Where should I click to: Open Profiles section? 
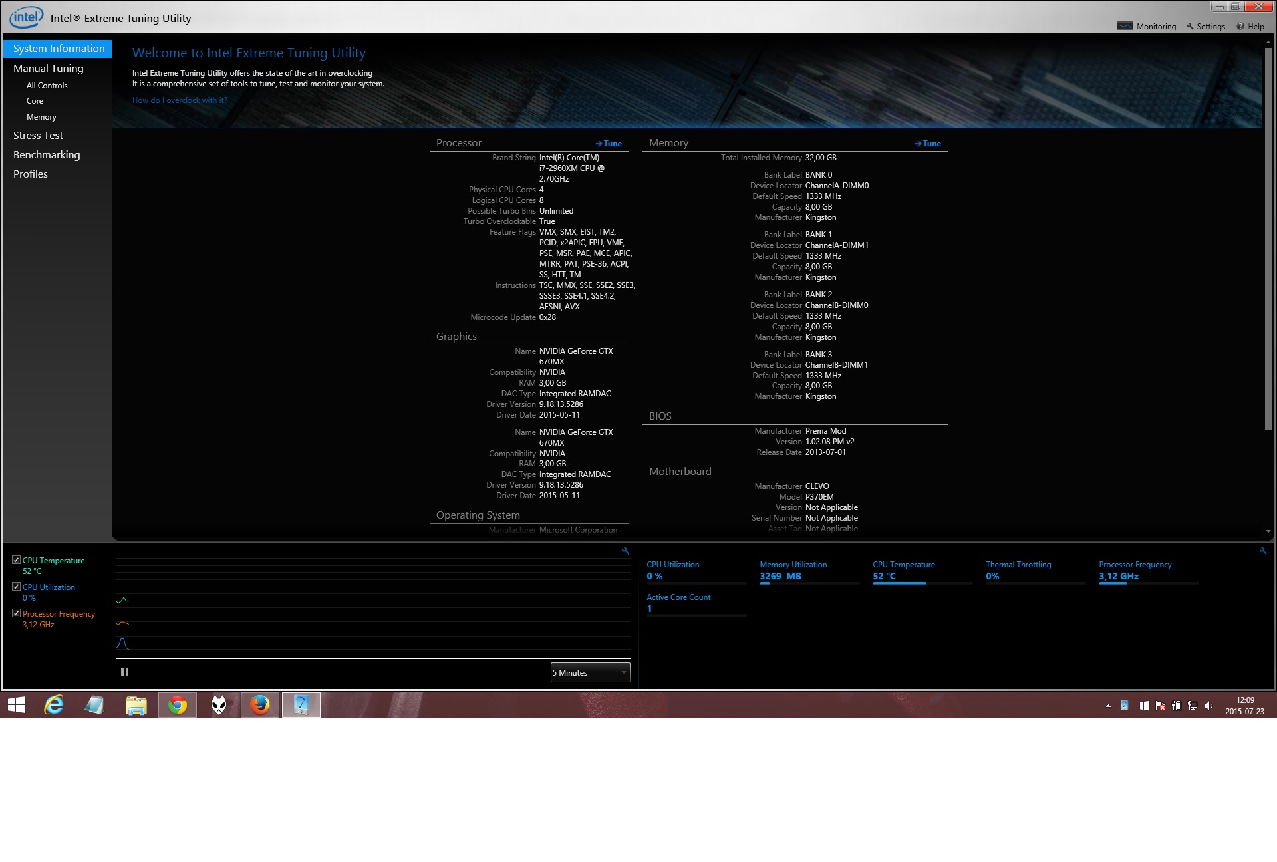click(31, 174)
